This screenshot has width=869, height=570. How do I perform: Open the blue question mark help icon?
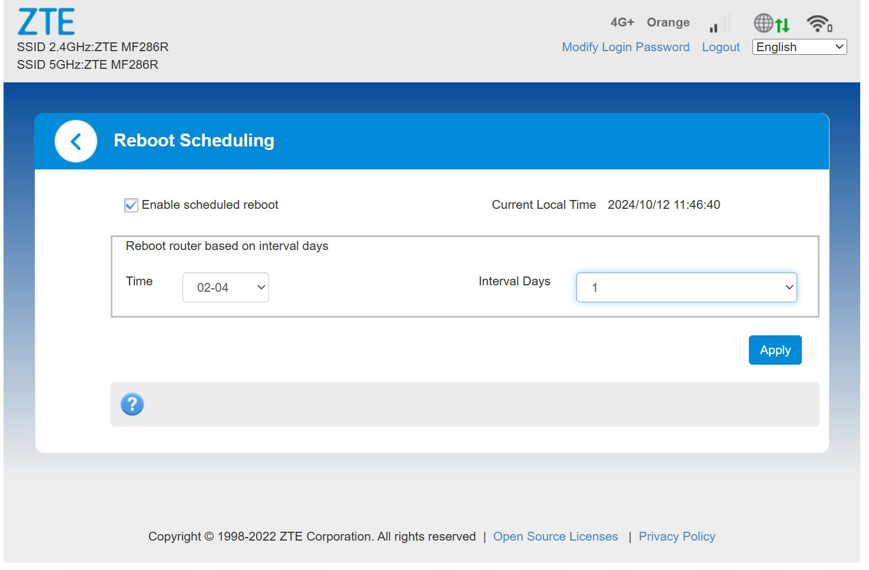pos(132,404)
